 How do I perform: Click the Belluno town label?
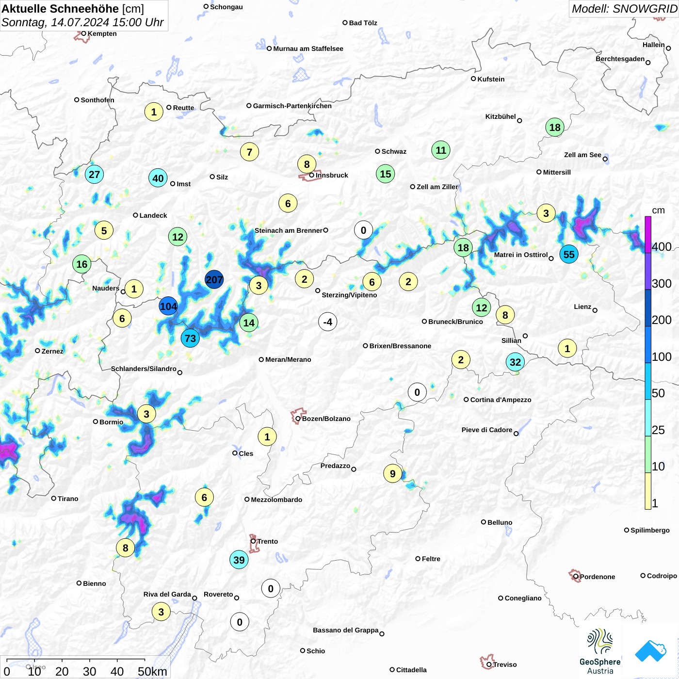click(x=500, y=522)
